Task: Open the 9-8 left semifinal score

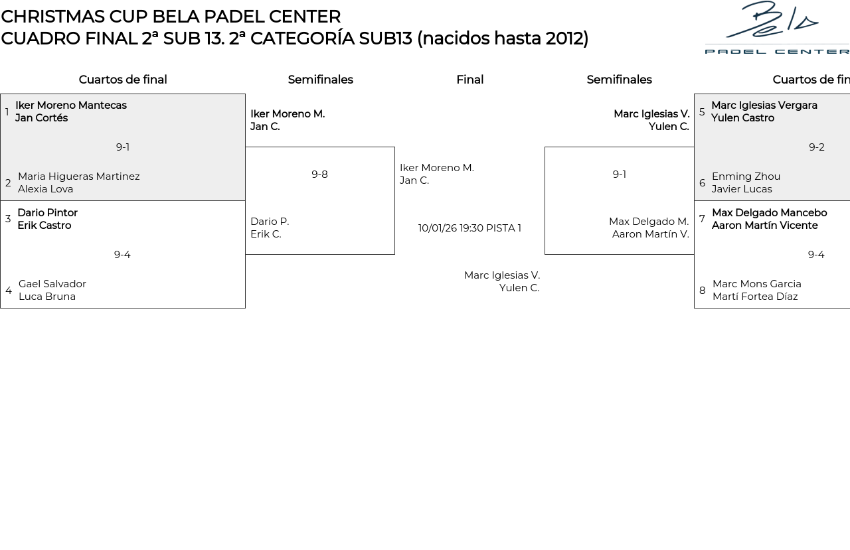Action: 319,174
